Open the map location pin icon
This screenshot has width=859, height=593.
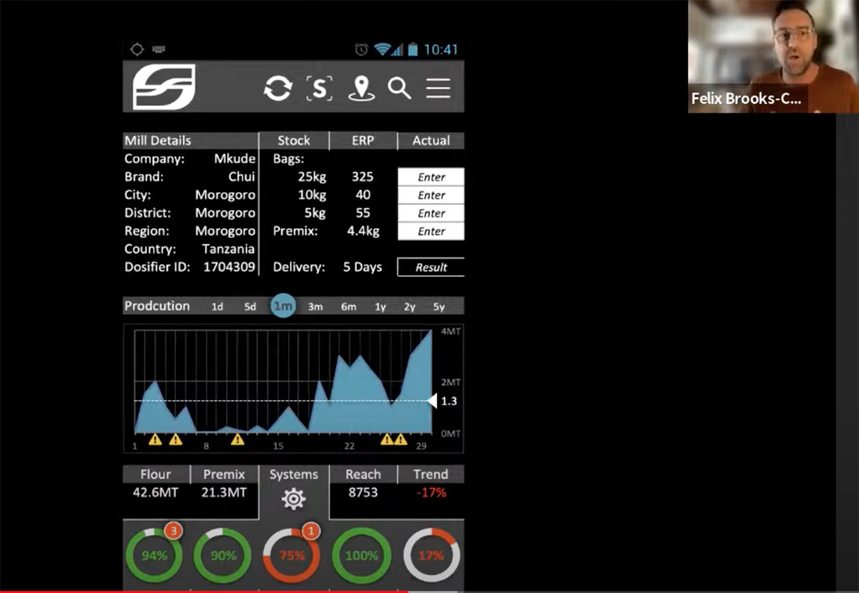point(361,88)
